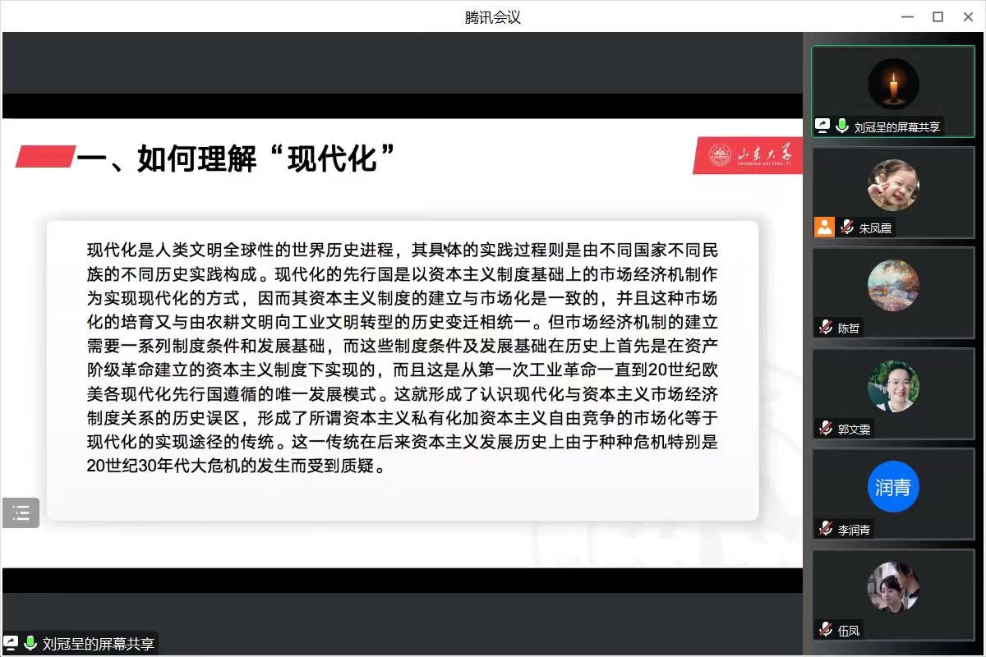
Task: Click the muted microphone icon for 郭文雯
Action: pyautogui.click(x=825, y=428)
